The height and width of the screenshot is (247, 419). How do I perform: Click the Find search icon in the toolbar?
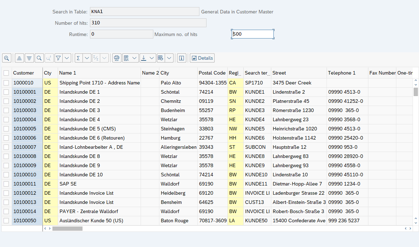pos(39,58)
